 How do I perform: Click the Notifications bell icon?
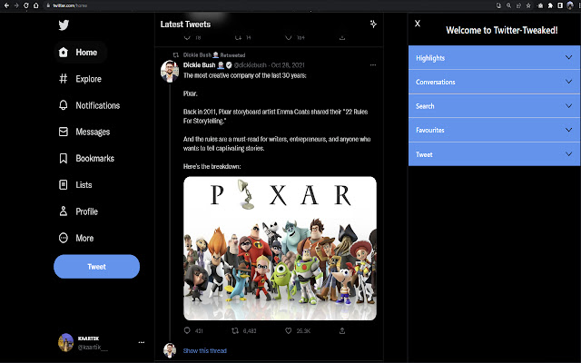click(x=64, y=105)
